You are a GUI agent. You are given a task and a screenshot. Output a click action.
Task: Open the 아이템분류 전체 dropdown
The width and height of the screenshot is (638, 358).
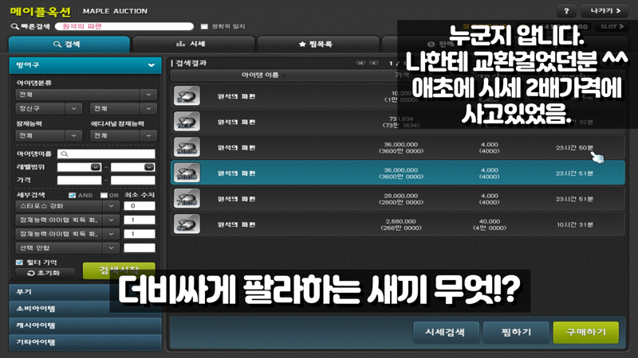pyautogui.click(x=86, y=95)
